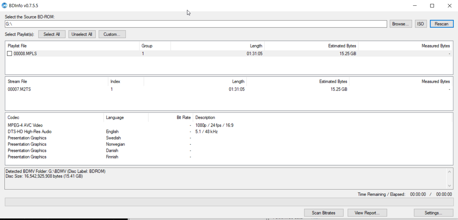458x220 pixels.
Task: Select the DTS-HD High-Res Audio row
Action: point(229,132)
